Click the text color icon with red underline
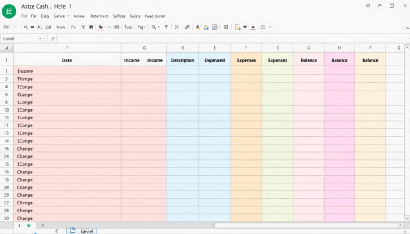 pos(100,27)
